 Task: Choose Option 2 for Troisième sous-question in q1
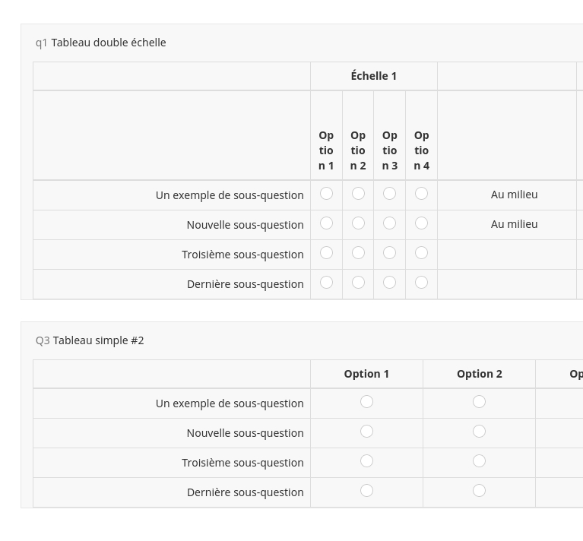pyautogui.click(x=358, y=253)
